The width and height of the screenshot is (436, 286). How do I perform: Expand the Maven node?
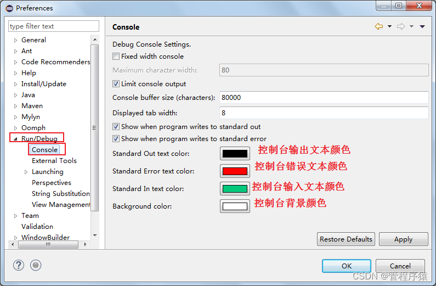coord(15,106)
